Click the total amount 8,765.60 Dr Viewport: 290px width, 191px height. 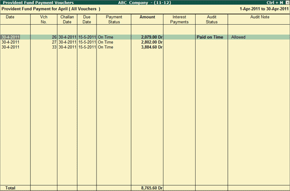152,188
